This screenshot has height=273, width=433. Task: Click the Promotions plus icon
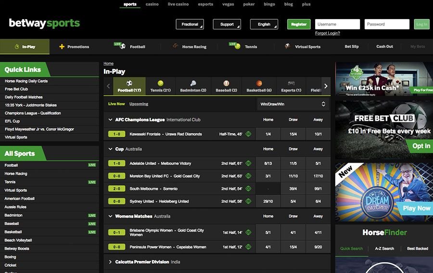coord(62,47)
